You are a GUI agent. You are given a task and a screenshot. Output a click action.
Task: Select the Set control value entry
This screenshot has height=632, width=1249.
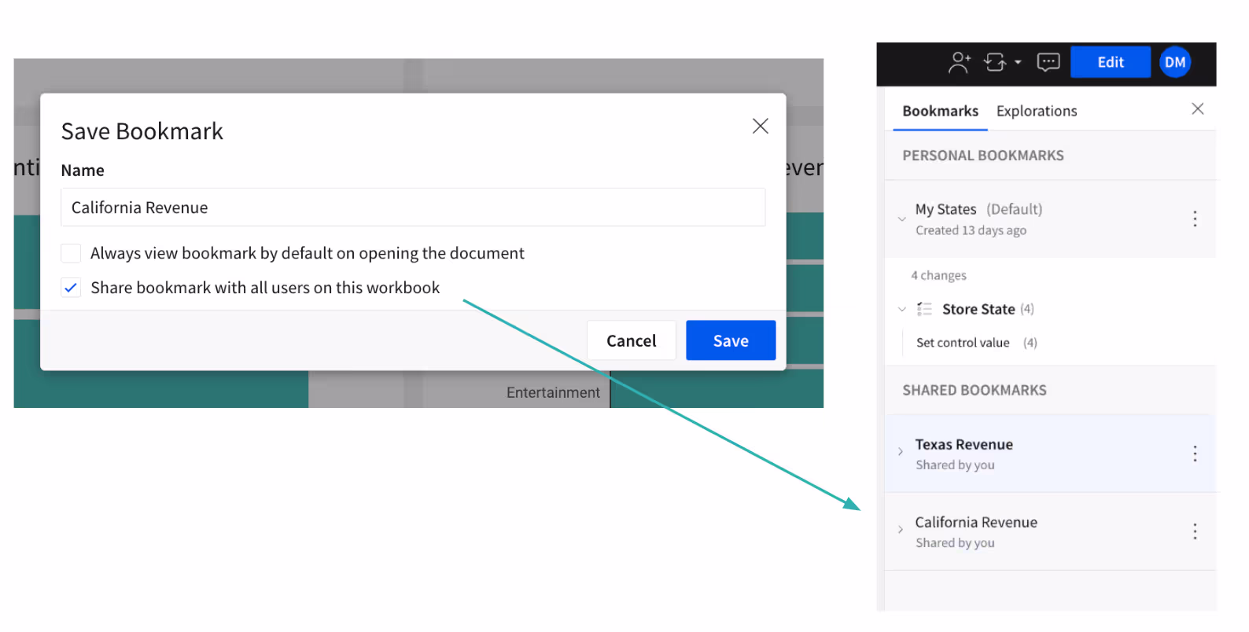(976, 343)
